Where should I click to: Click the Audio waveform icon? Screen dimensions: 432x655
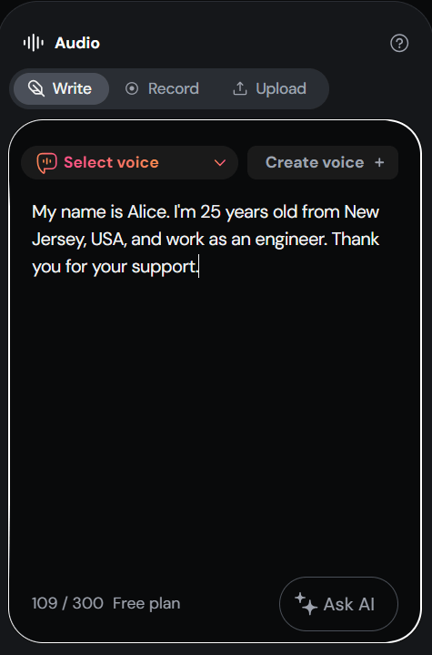click(34, 43)
